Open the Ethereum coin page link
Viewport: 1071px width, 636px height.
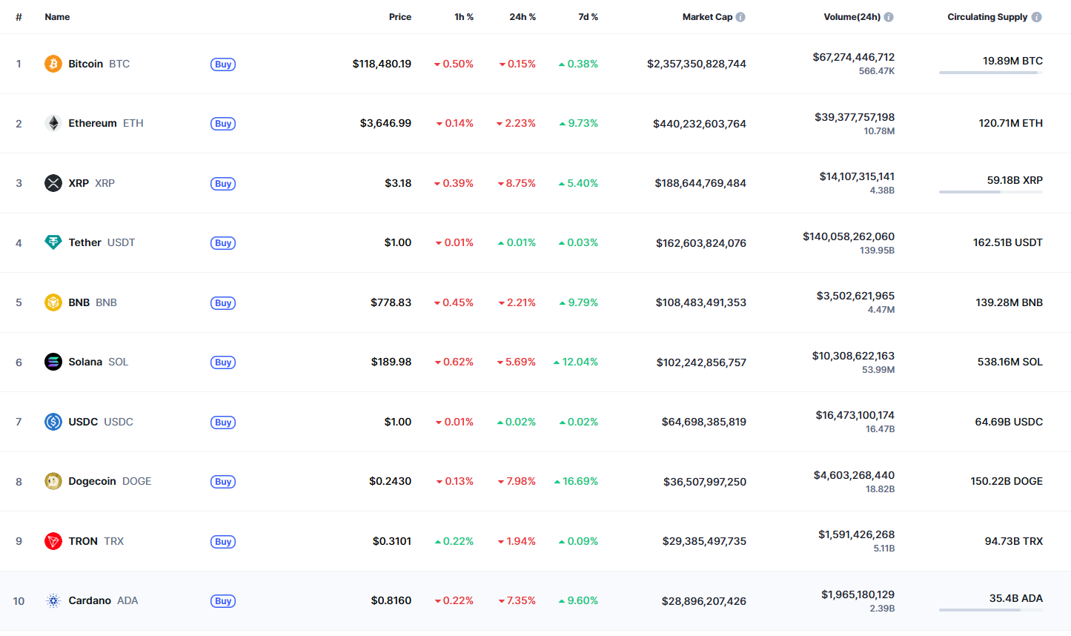click(x=106, y=123)
